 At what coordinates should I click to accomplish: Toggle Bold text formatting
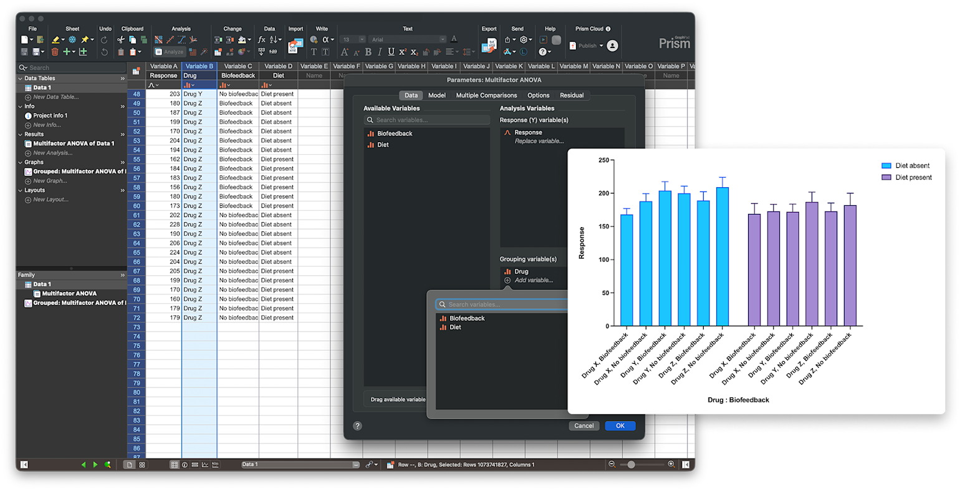[x=368, y=52]
